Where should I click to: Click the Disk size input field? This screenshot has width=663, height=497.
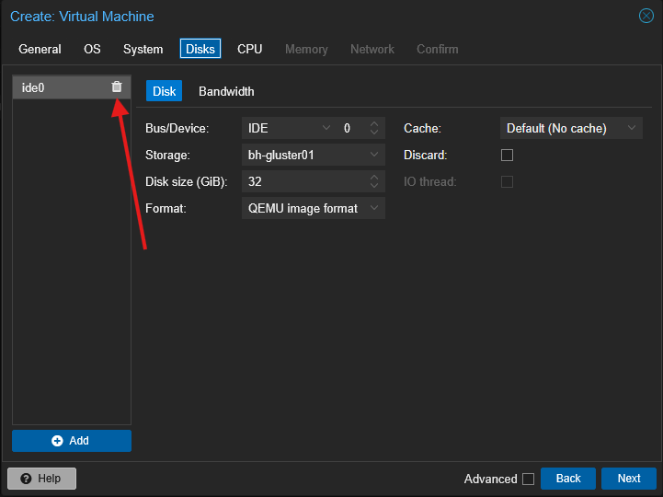pyautogui.click(x=303, y=181)
